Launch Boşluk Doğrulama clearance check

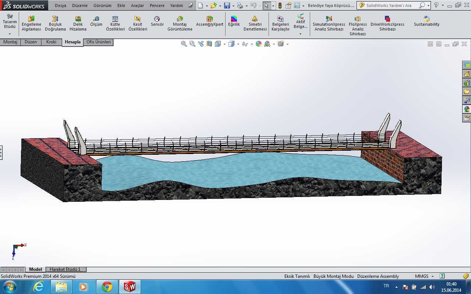(x=55, y=24)
